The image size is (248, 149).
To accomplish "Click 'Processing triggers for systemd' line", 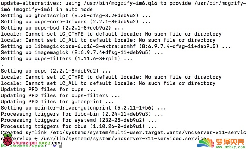I will [x=79, y=120].
